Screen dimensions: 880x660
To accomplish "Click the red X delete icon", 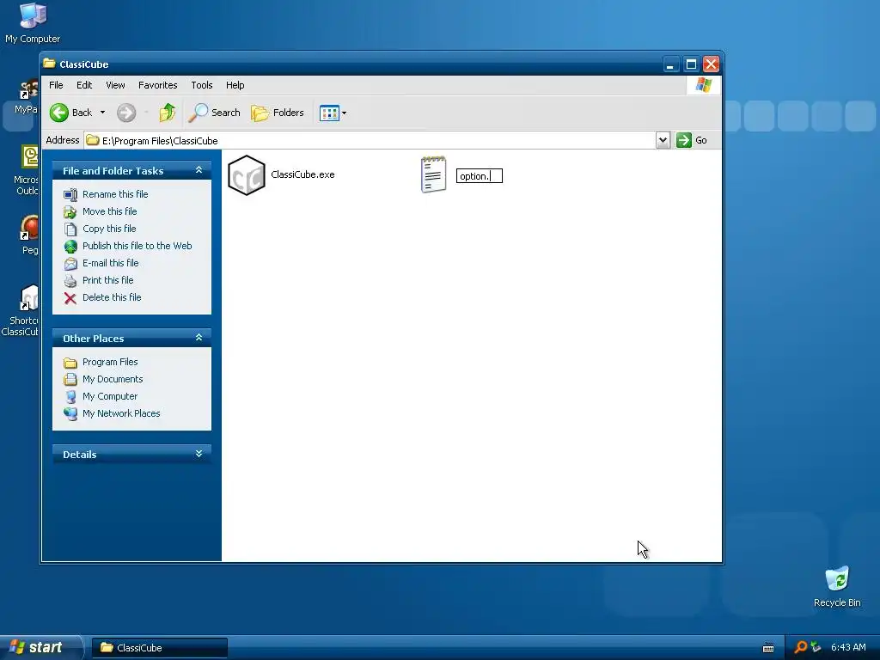I will pyautogui.click(x=70, y=298).
